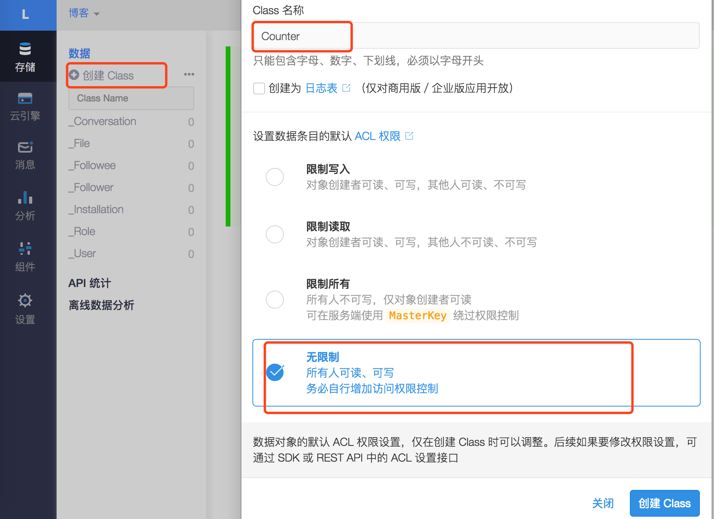This screenshot has height=519, width=714.
Task: Click the plus icon beside 创建 Class
Action: [74, 75]
